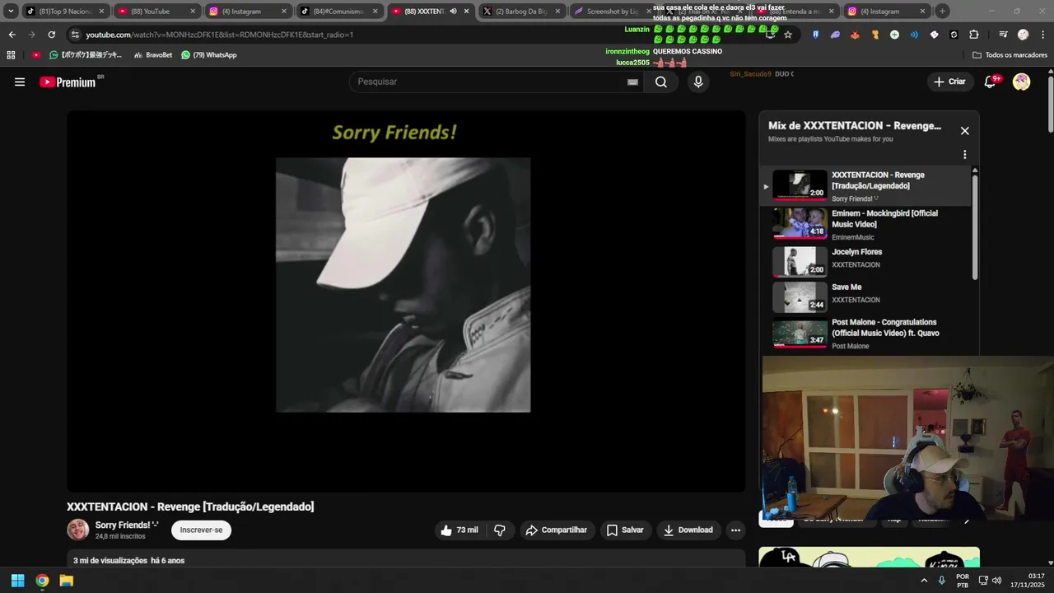Image resolution: width=1054 pixels, height=593 pixels.
Task: Open the YouTube hamburger guide menu
Action: (x=20, y=82)
